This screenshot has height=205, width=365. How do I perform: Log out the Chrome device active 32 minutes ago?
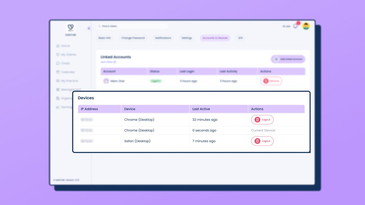tap(262, 120)
